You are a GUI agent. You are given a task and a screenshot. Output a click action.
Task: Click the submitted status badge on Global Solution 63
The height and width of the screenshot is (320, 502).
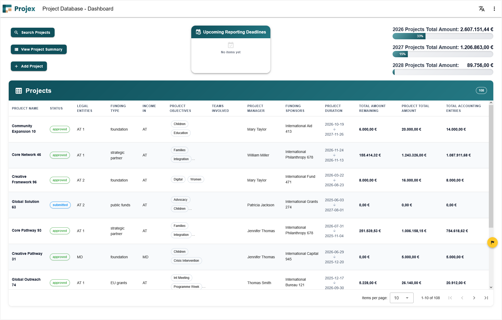tap(60, 205)
